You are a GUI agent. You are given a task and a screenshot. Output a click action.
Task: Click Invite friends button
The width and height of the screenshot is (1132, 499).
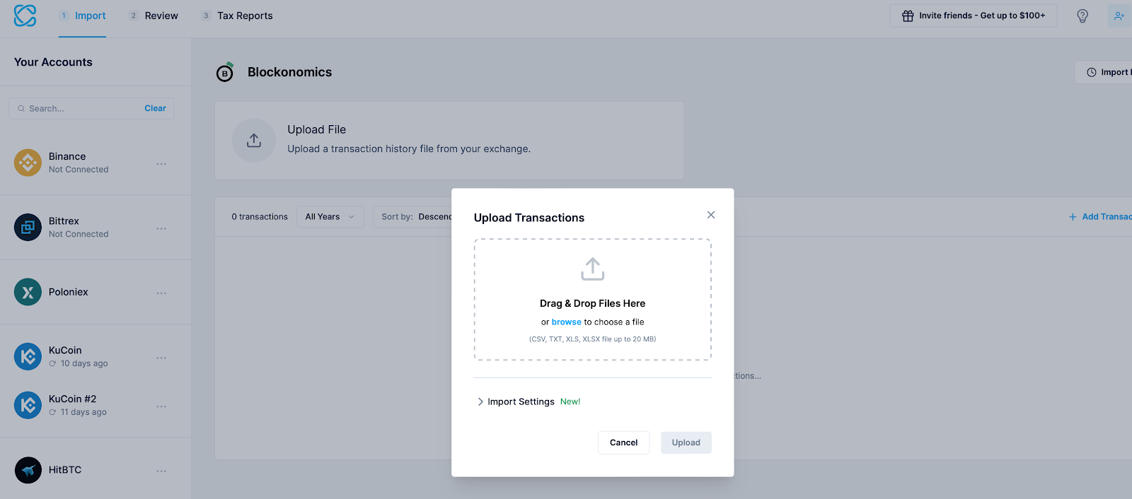(x=974, y=16)
